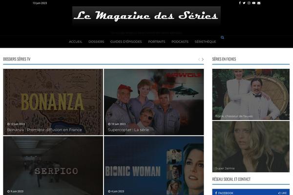Click the '9 juin 2023' date on Serpico
The height and width of the screenshot is (195, 293).
15,191
